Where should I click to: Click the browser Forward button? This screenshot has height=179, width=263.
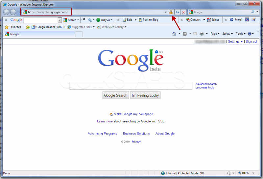(13, 12)
